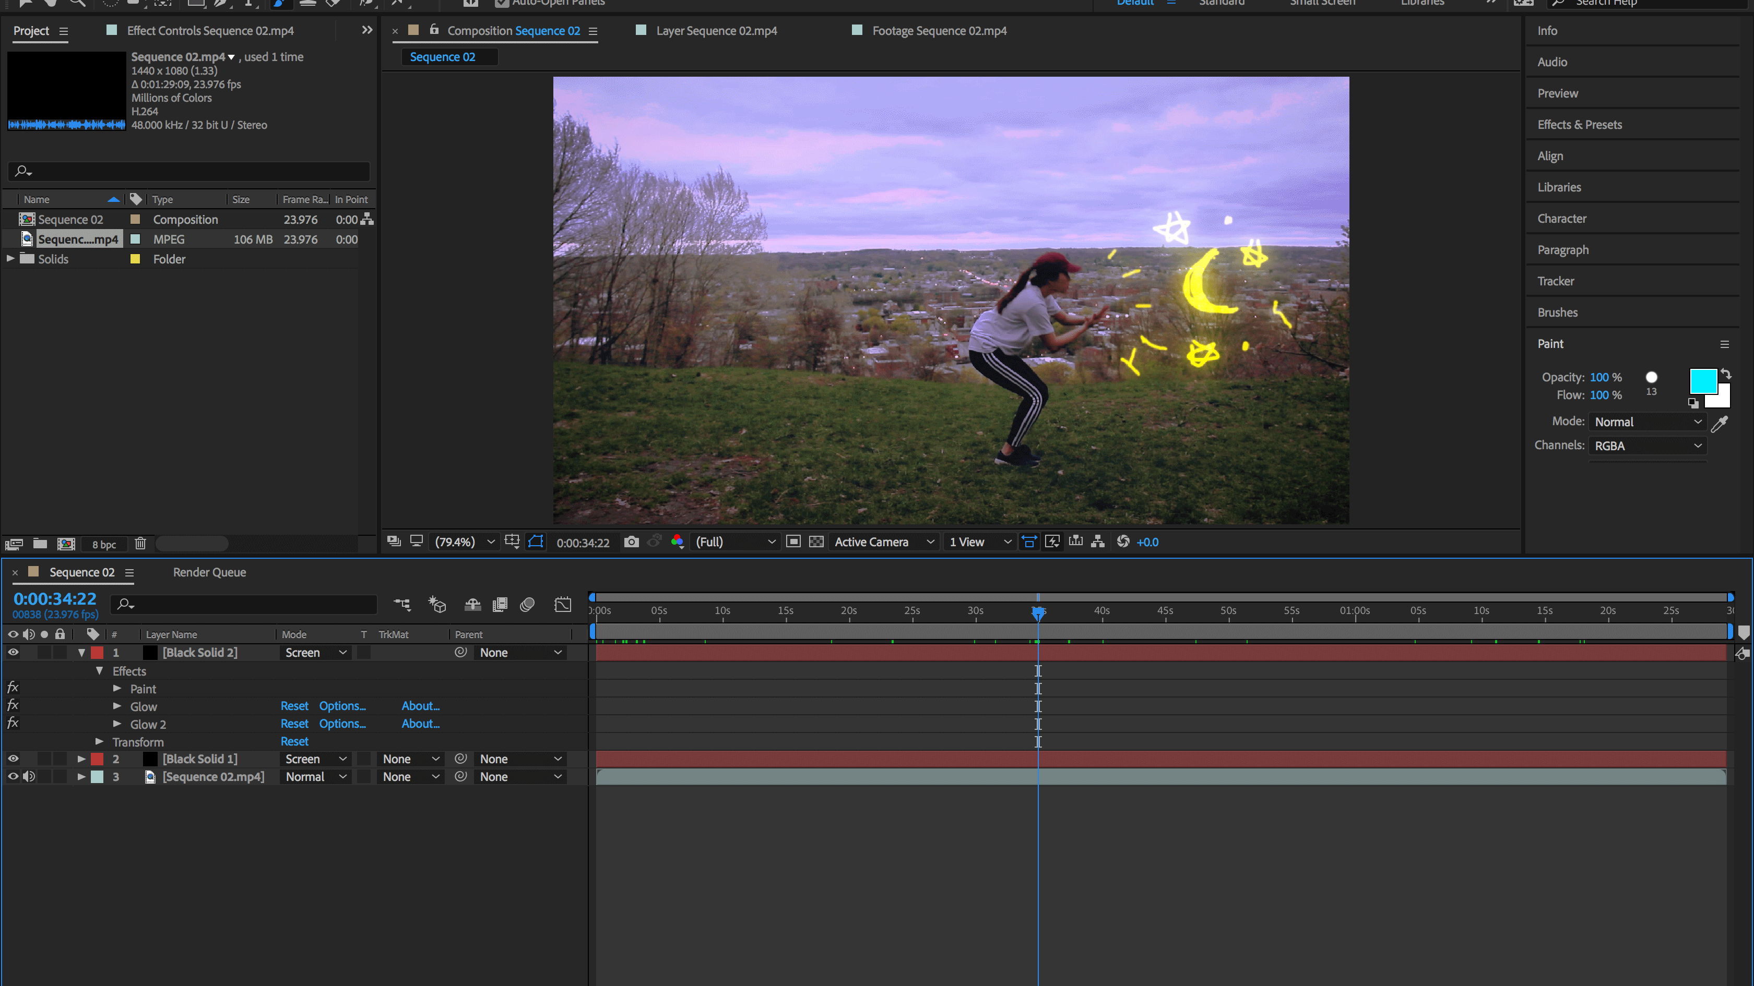This screenshot has height=986, width=1754.
Task: Open Options for Glow 2 effect
Action: (342, 724)
